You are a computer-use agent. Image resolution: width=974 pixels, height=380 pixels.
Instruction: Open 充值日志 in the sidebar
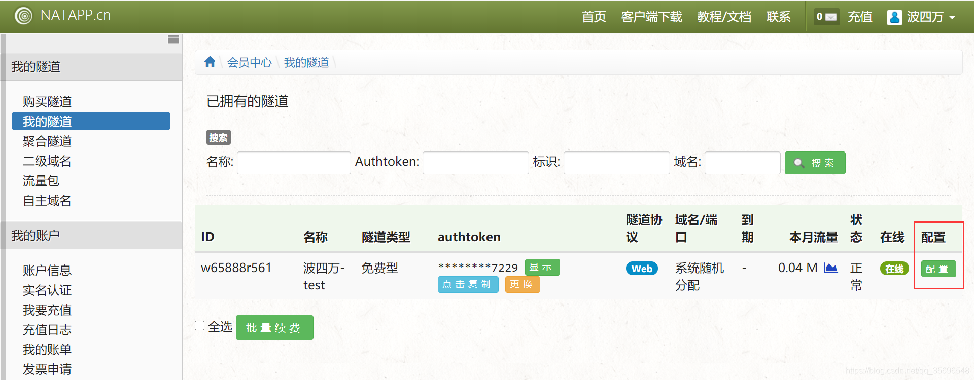tap(47, 330)
